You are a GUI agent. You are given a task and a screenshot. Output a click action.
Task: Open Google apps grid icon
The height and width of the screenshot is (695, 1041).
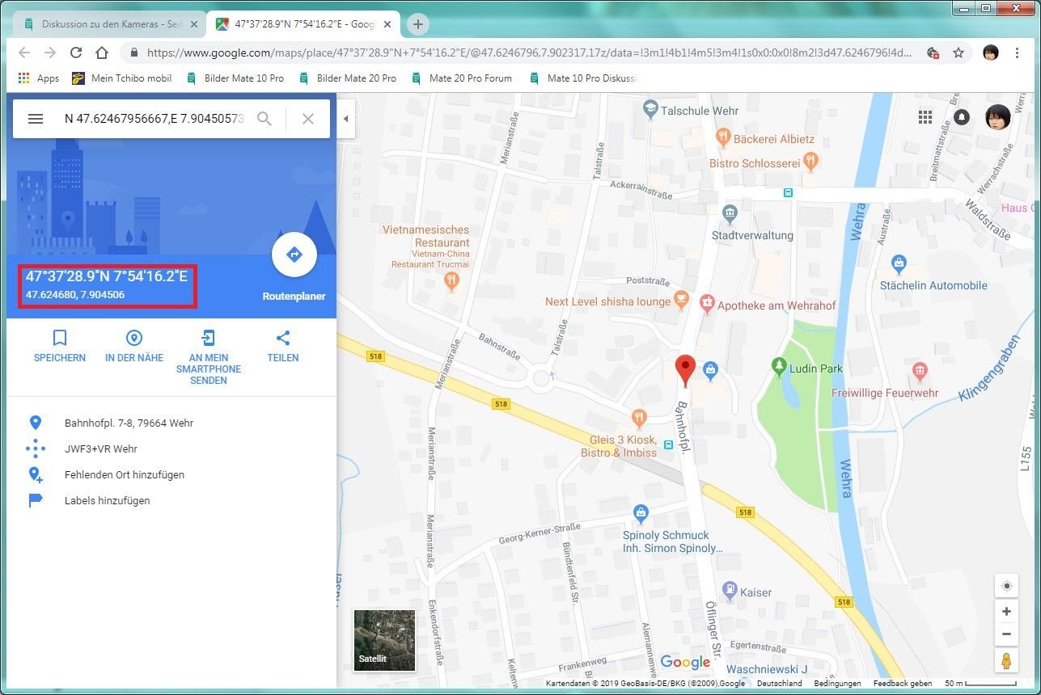pos(925,117)
